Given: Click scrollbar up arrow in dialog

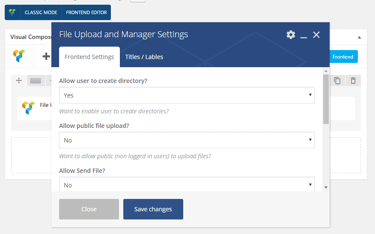Looking at the screenshot, I should click(x=326, y=71).
